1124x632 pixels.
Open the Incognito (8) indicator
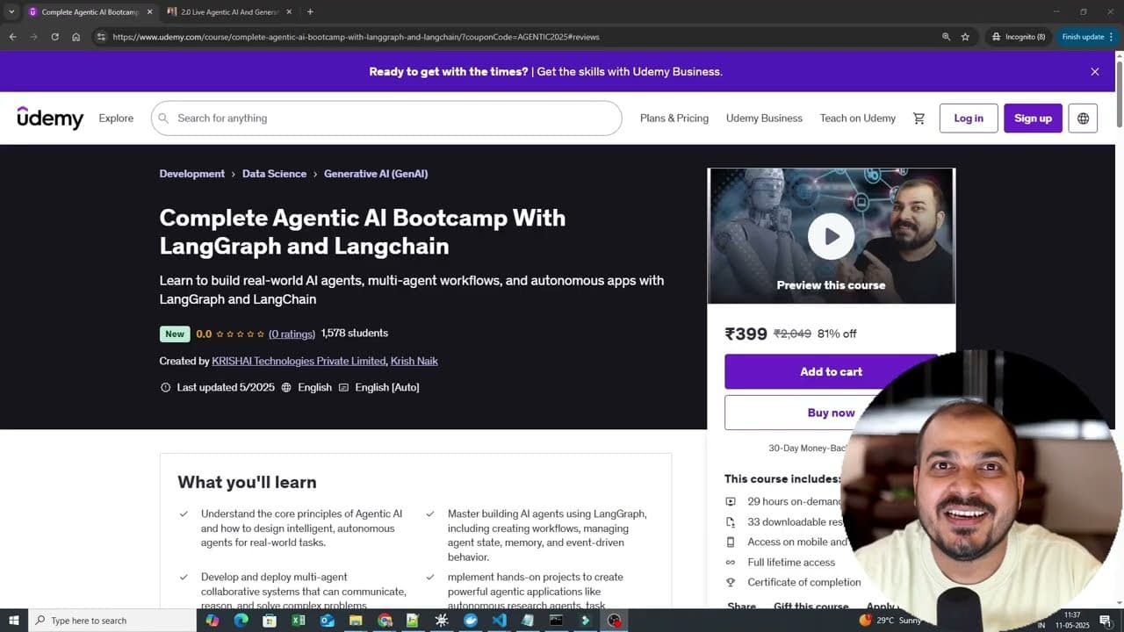click(1019, 37)
